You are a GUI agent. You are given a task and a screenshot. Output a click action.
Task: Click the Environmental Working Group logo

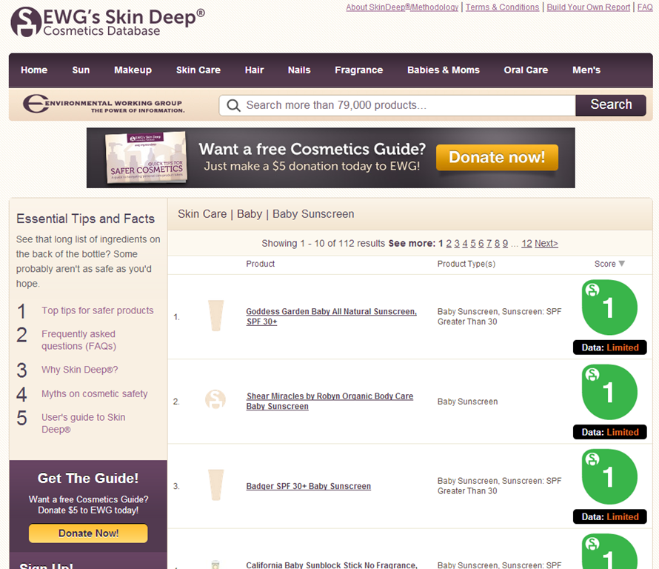(x=104, y=104)
